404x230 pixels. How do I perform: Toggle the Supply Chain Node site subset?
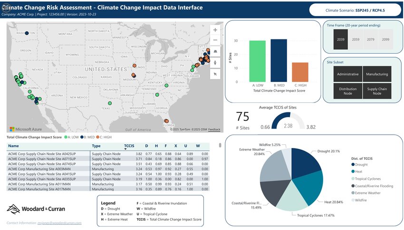coord(377,91)
